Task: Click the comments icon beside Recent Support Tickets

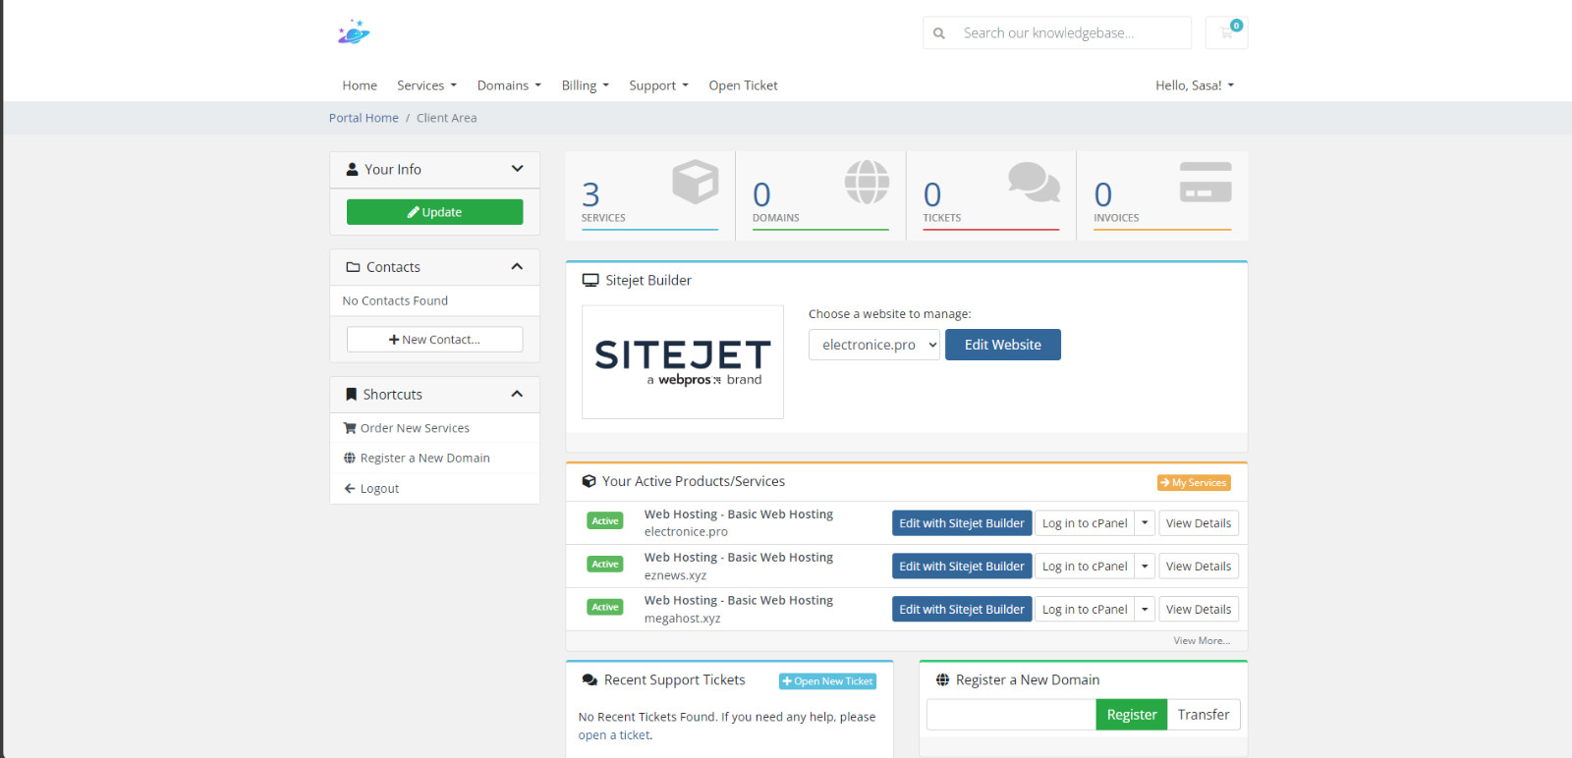Action: tap(589, 679)
